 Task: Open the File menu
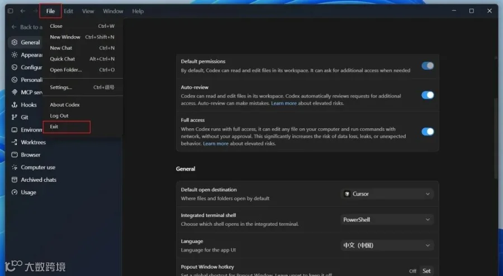coord(50,11)
